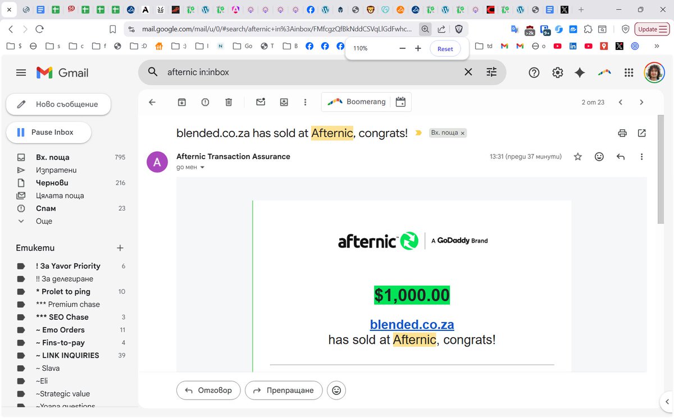Toggle the Pause Inbox button
The height and width of the screenshot is (418, 674).
[x=49, y=132]
